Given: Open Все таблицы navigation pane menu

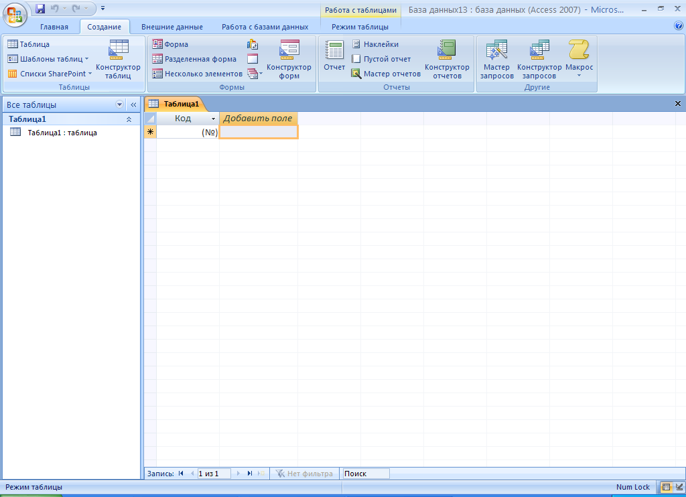Looking at the screenshot, I should point(119,104).
